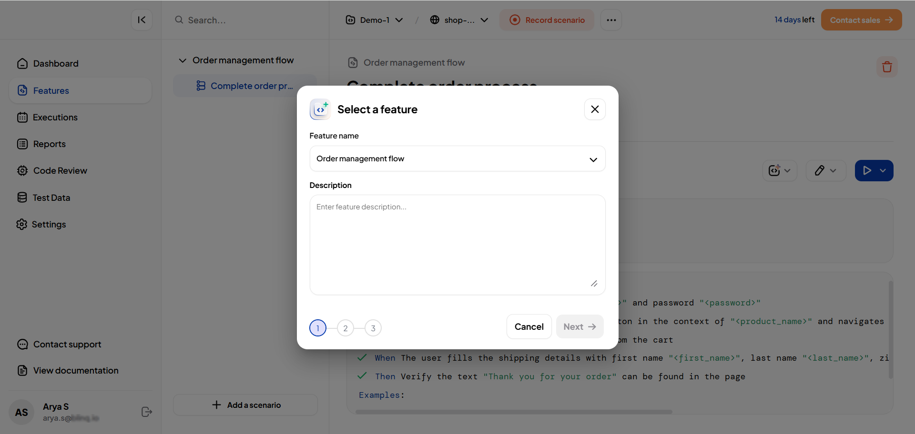Select step 3 indicator circle
Screen dimensions: 915x434
click(373, 328)
